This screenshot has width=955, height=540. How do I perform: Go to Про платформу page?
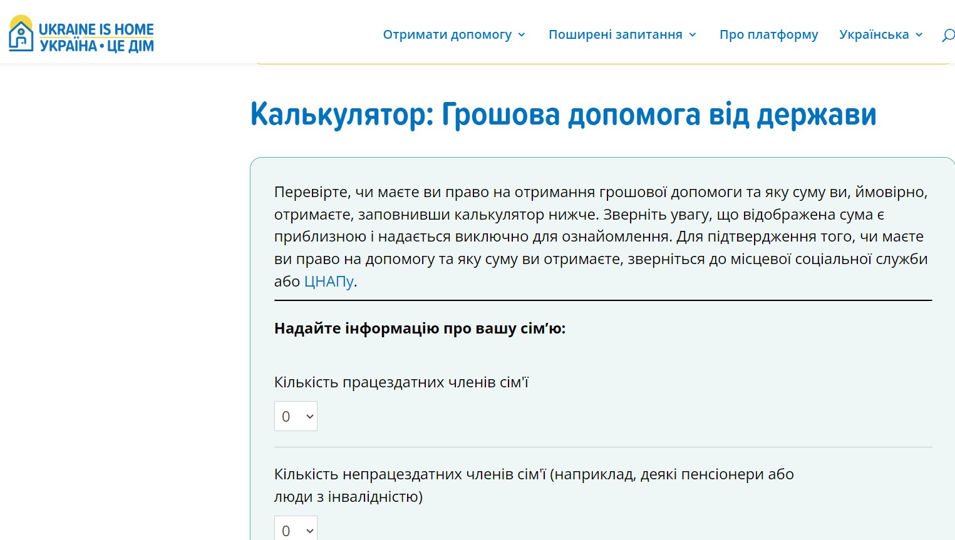tap(768, 34)
